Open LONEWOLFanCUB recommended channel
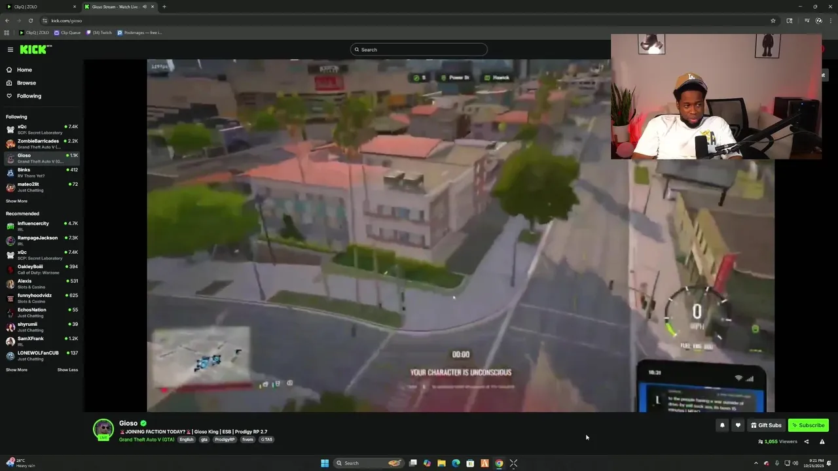Image resolution: width=838 pixels, height=471 pixels. 42,356
